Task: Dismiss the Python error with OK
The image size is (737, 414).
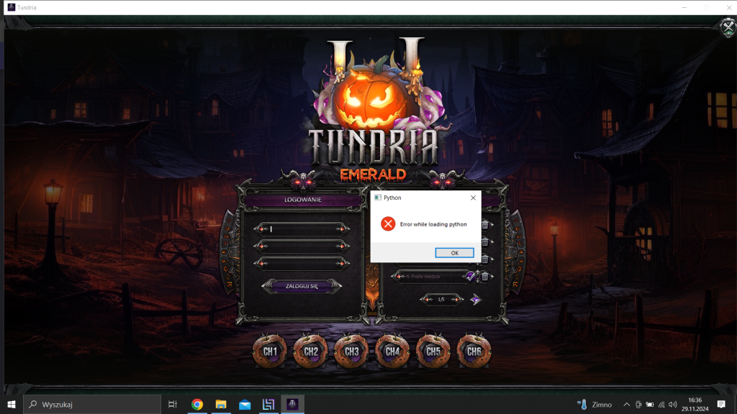Action: coord(453,252)
